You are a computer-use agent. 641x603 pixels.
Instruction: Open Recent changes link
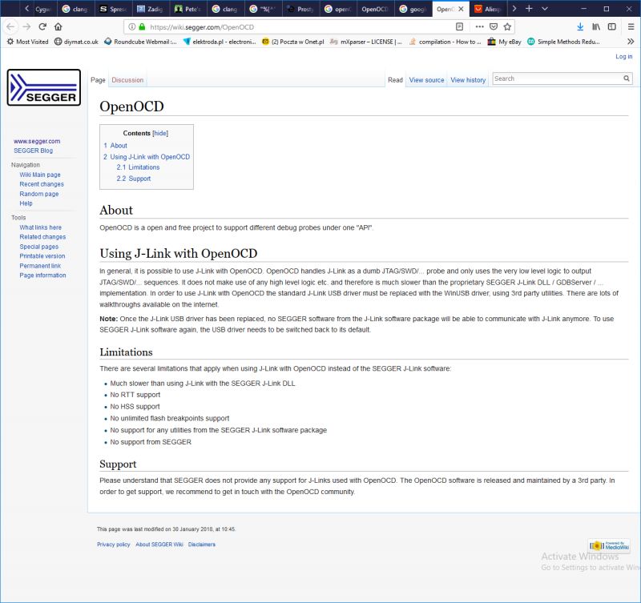[x=42, y=184]
